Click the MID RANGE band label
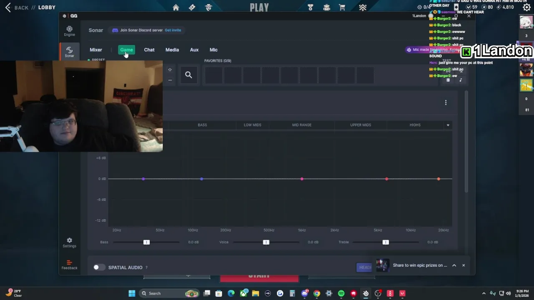The image size is (534, 300). coord(302,125)
